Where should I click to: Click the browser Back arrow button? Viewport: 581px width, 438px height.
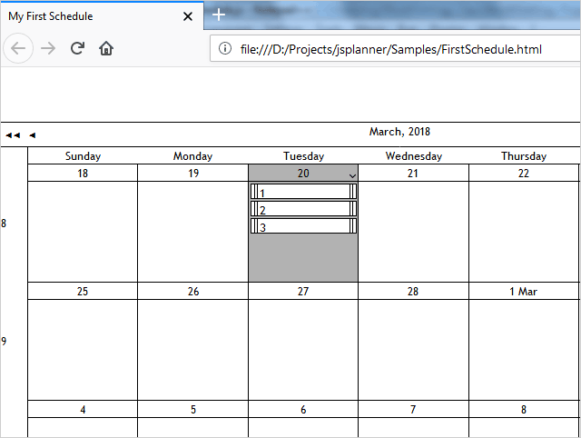pos(20,48)
